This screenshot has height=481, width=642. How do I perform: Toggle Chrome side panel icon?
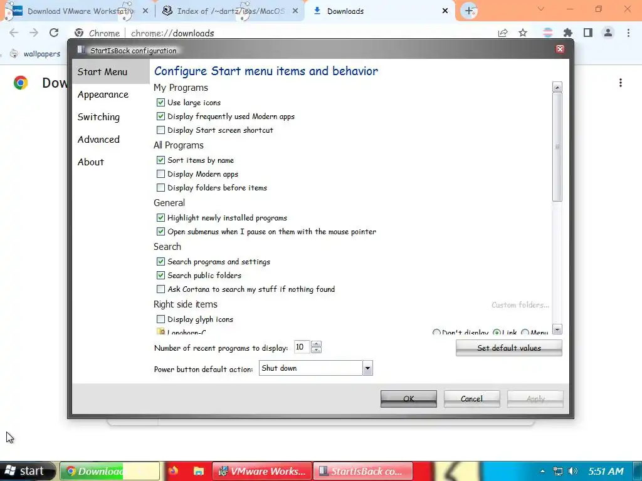tap(588, 33)
